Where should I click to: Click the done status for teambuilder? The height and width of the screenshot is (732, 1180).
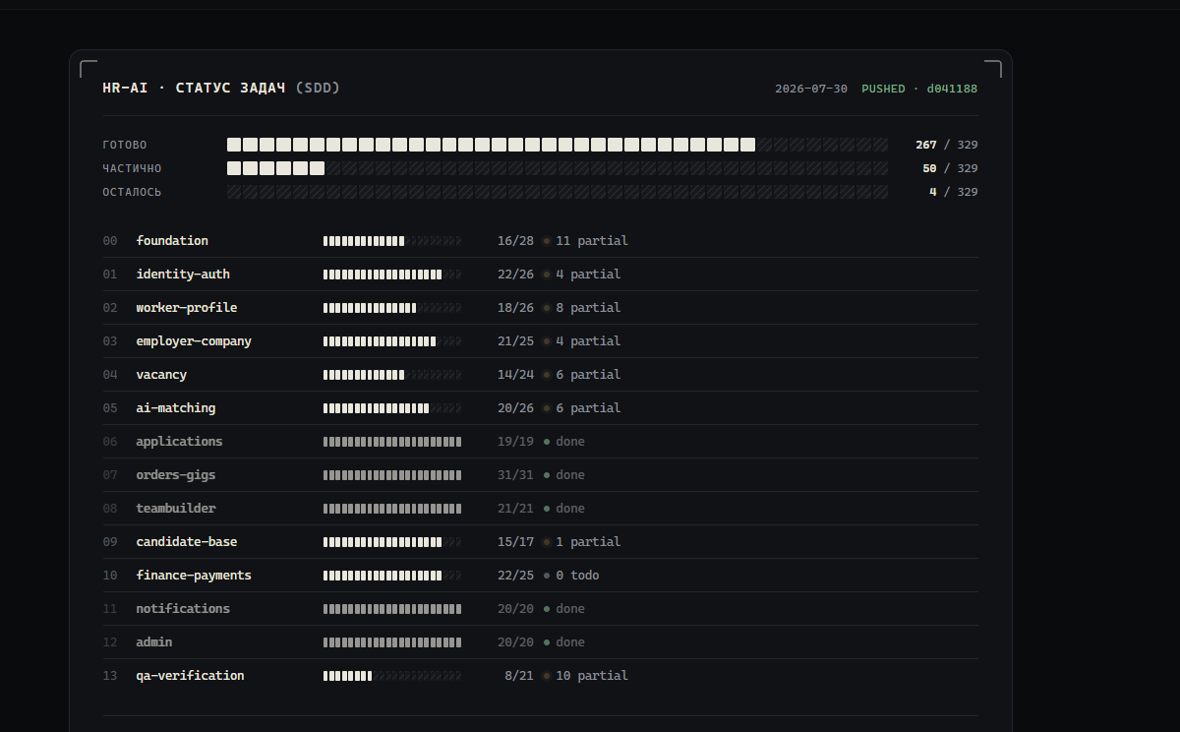point(570,509)
